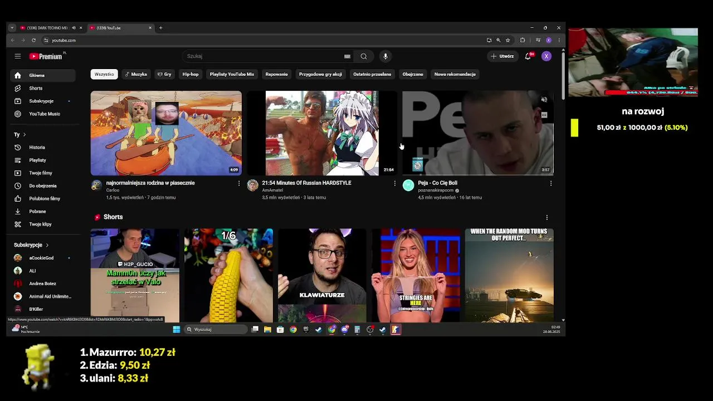Screen dimensions: 713x401
Task: Open the KLAWIATURZE Short
Action: (322, 275)
